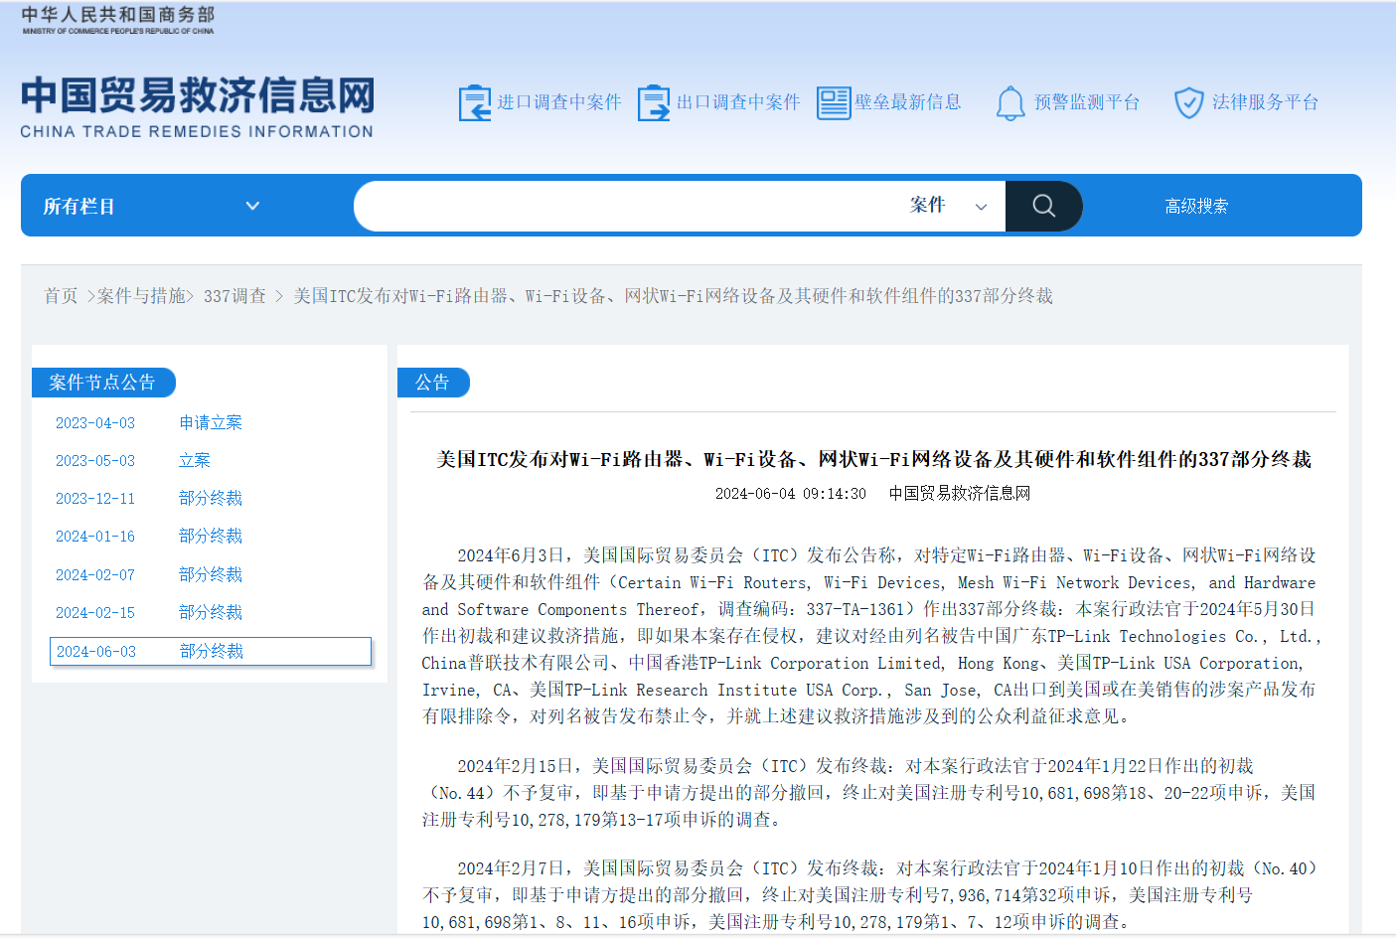Click the date 2023-12-11
Image resolution: width=1396 pixels, height=938 pixels.
pos(95,499)
